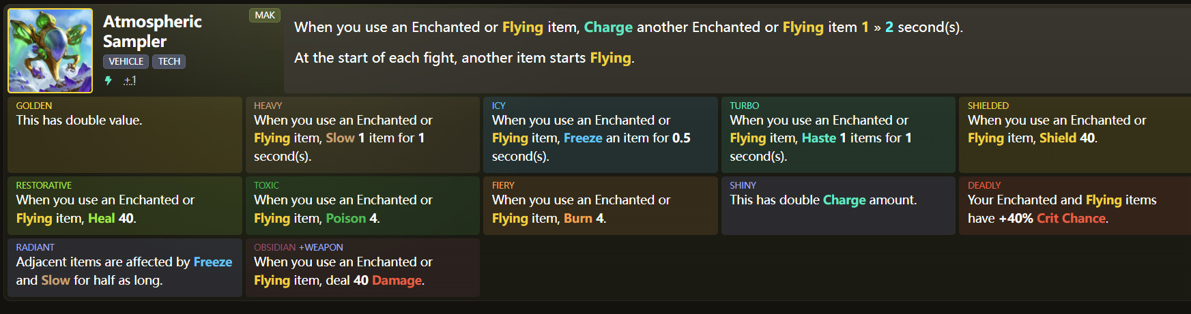Select the HEAVY enchantment card
The height and width of the screenshot is (314, 1191).
point(362,135)
